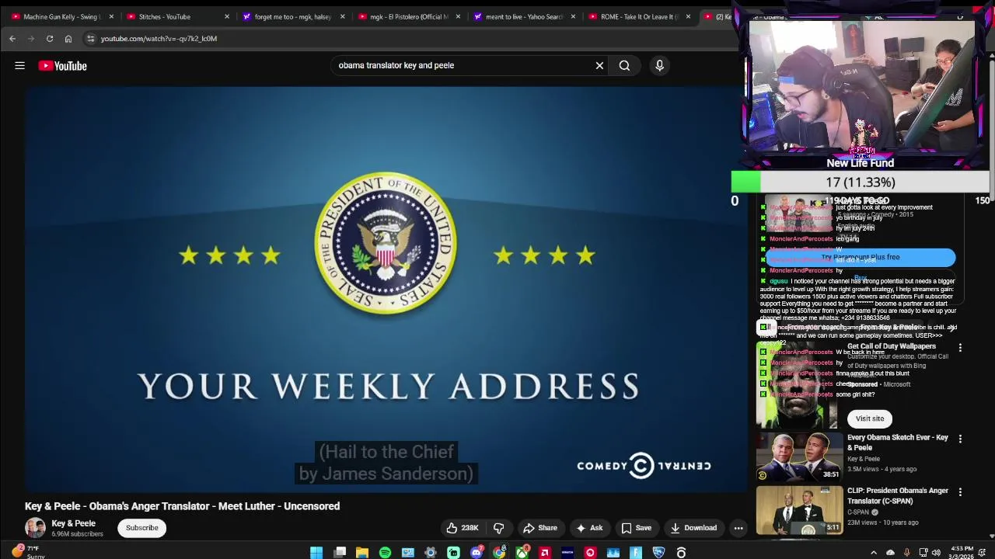Viewport: 995px width, 559px height.
Task: Go back with browser back arrow
Action: [12, 39]
